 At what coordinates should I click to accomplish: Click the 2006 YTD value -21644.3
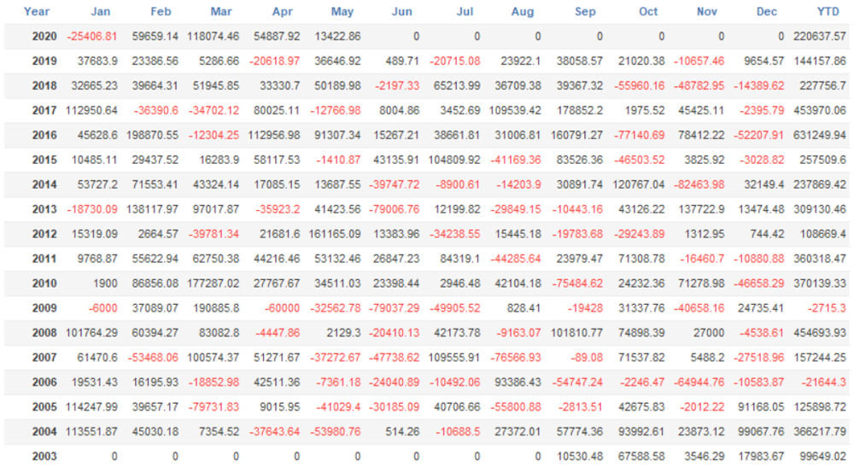[823, 382]
